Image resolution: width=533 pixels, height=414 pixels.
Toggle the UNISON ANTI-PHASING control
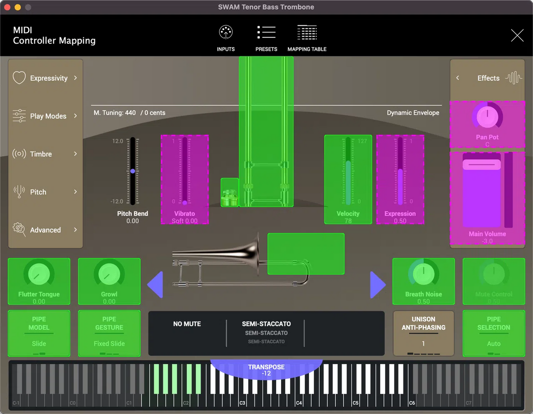point(423,334)
